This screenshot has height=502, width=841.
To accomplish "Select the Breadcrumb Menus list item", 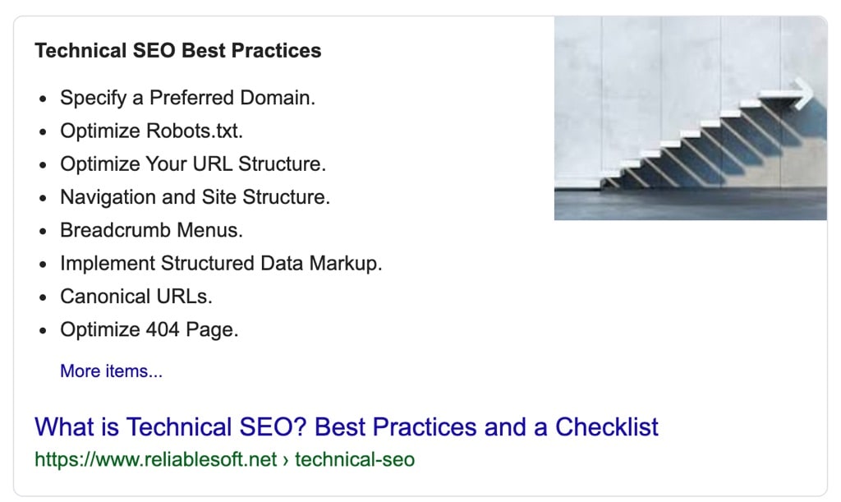I will coord(151,230).
